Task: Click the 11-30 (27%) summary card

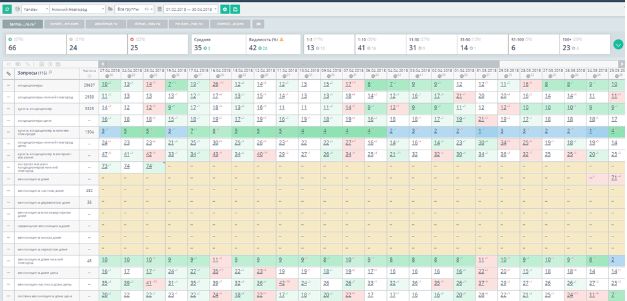Action: (x=431, y=44)
